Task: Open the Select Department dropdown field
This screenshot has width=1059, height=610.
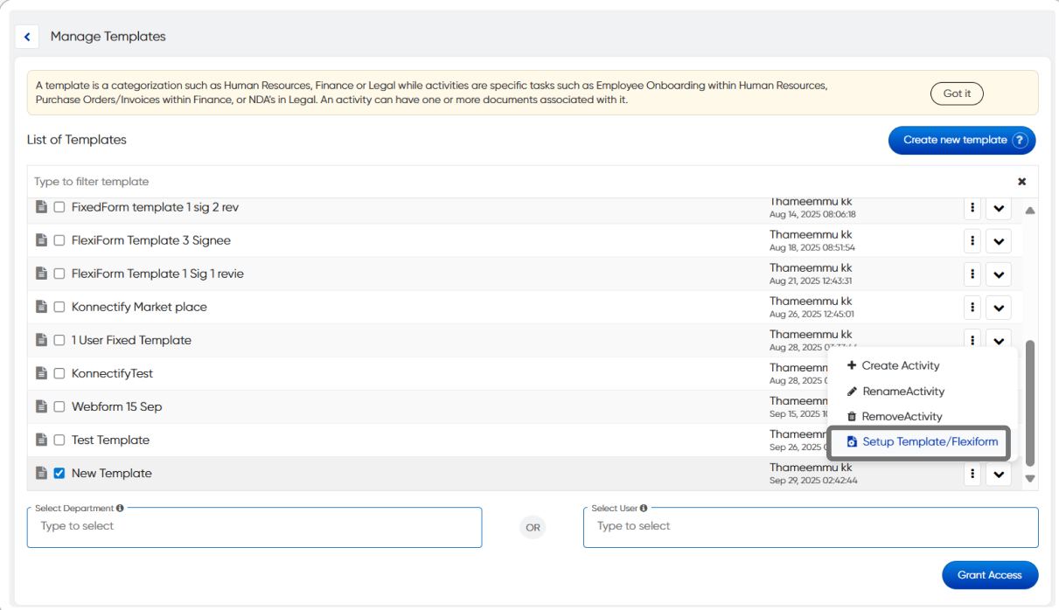Action: [254, 527]
